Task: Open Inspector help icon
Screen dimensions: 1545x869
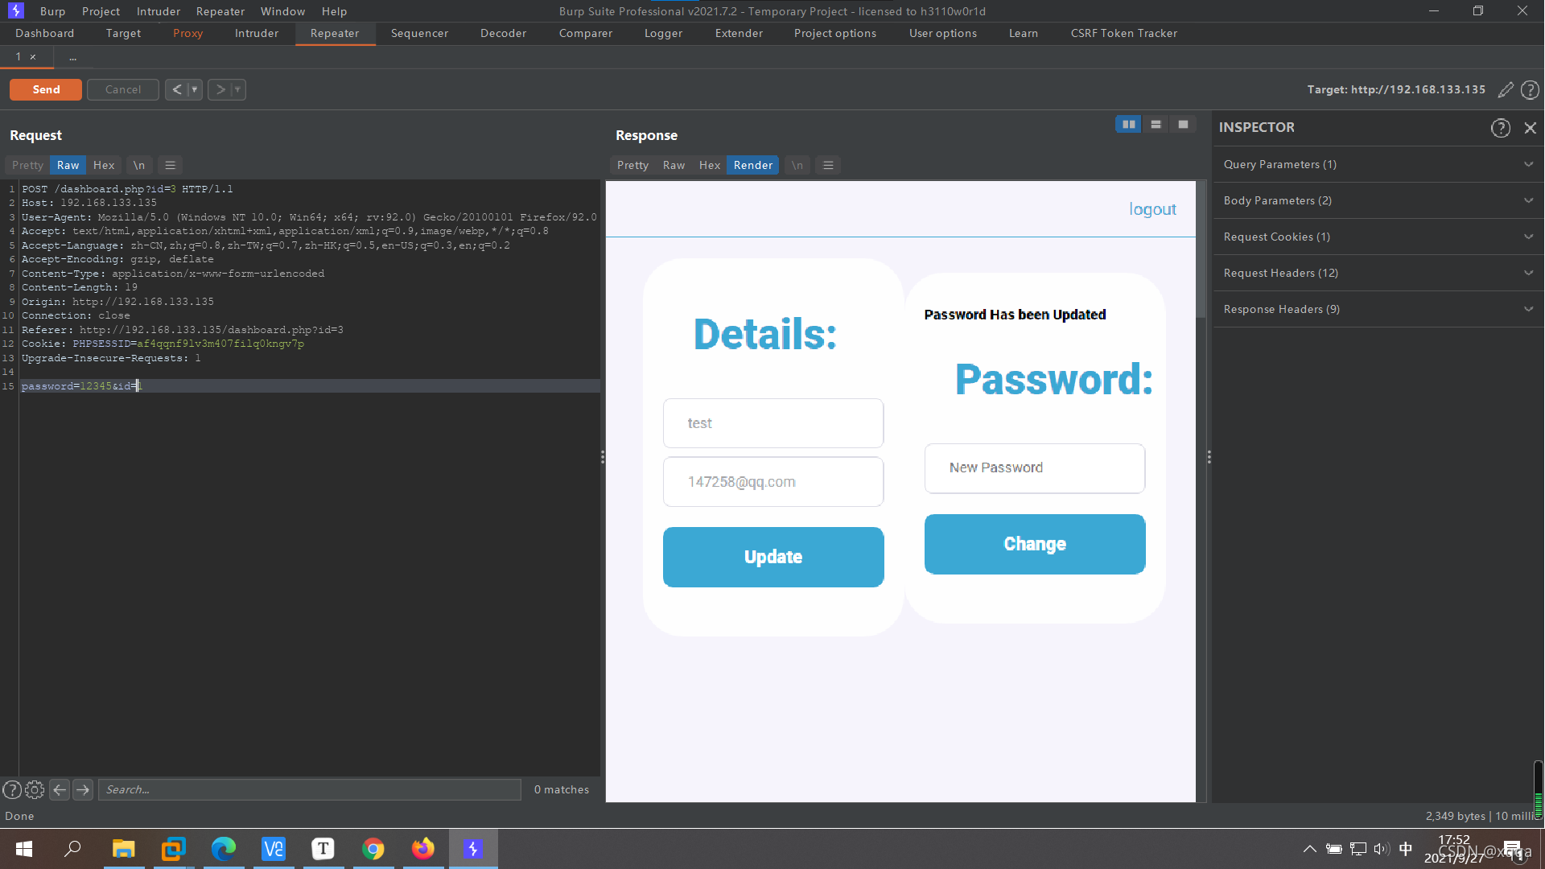Action: (x=1500, y=128)
